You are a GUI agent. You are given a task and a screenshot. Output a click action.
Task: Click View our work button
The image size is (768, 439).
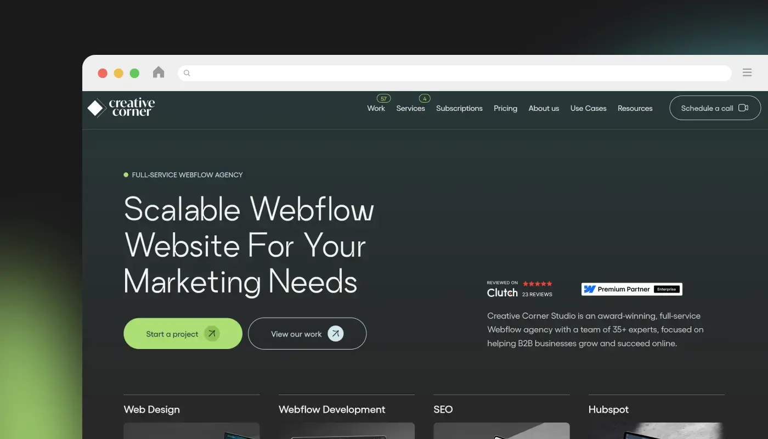coord(307,334)
